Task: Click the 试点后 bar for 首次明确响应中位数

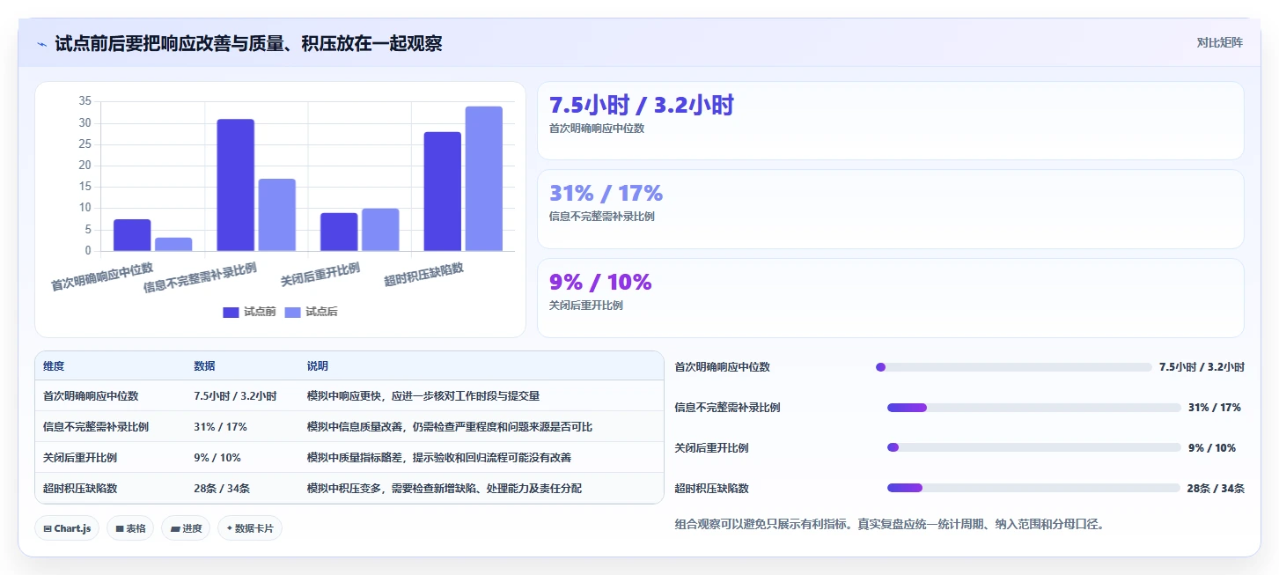Action: [x=173, y=244]
